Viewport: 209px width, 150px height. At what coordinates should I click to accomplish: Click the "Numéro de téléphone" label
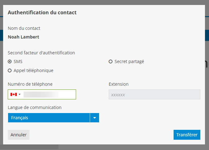coord(30,84)
